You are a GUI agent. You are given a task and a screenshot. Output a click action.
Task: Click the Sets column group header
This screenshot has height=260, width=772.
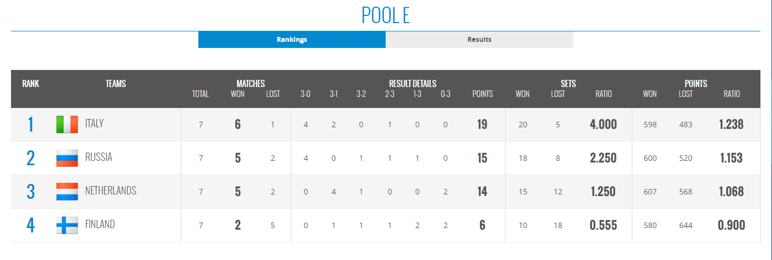tap(568, 84)
